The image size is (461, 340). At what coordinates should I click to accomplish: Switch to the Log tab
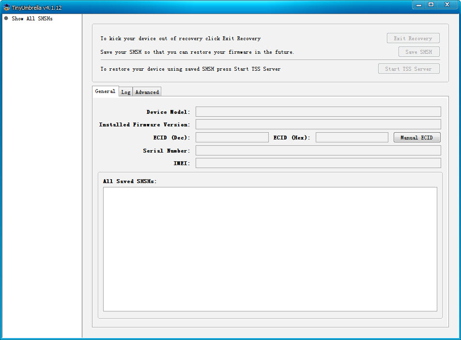coord(126,92)
